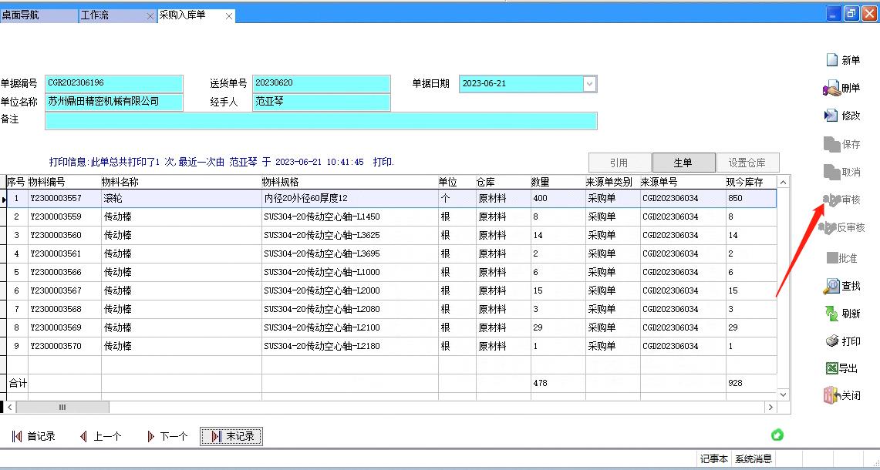The height and width of the screenshot is (470, 880).
Task: Click the 备注 remarks input field
Action: 321,121
